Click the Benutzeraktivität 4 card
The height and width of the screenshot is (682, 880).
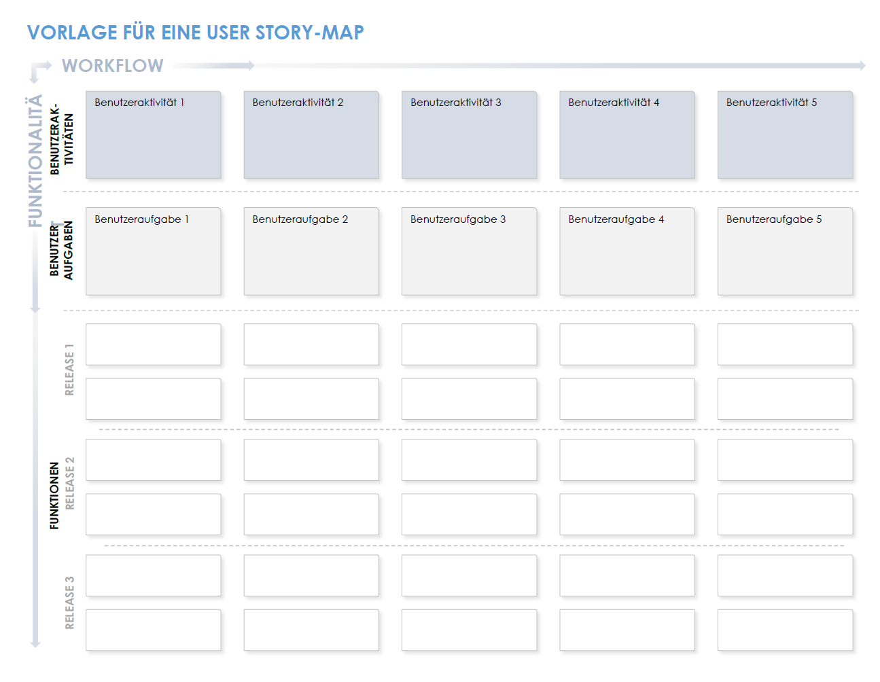(627, 134)
